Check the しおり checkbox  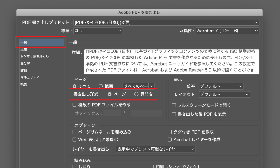point(74,167)
